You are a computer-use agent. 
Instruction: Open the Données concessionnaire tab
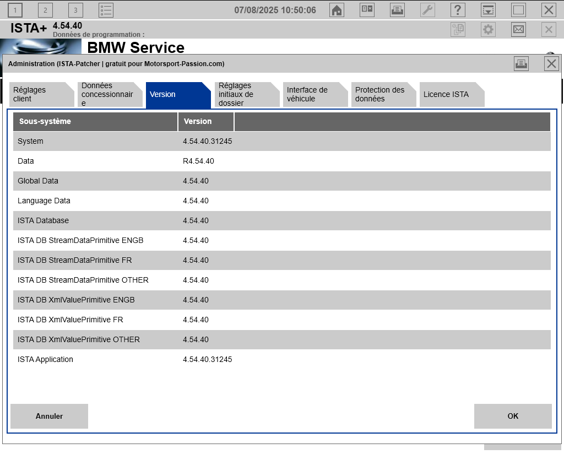pyautogui.click(x=110, y=94)
